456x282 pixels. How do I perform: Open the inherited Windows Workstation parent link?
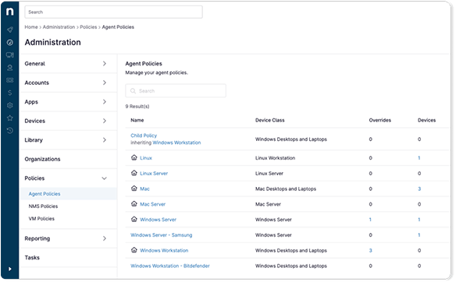176,143
